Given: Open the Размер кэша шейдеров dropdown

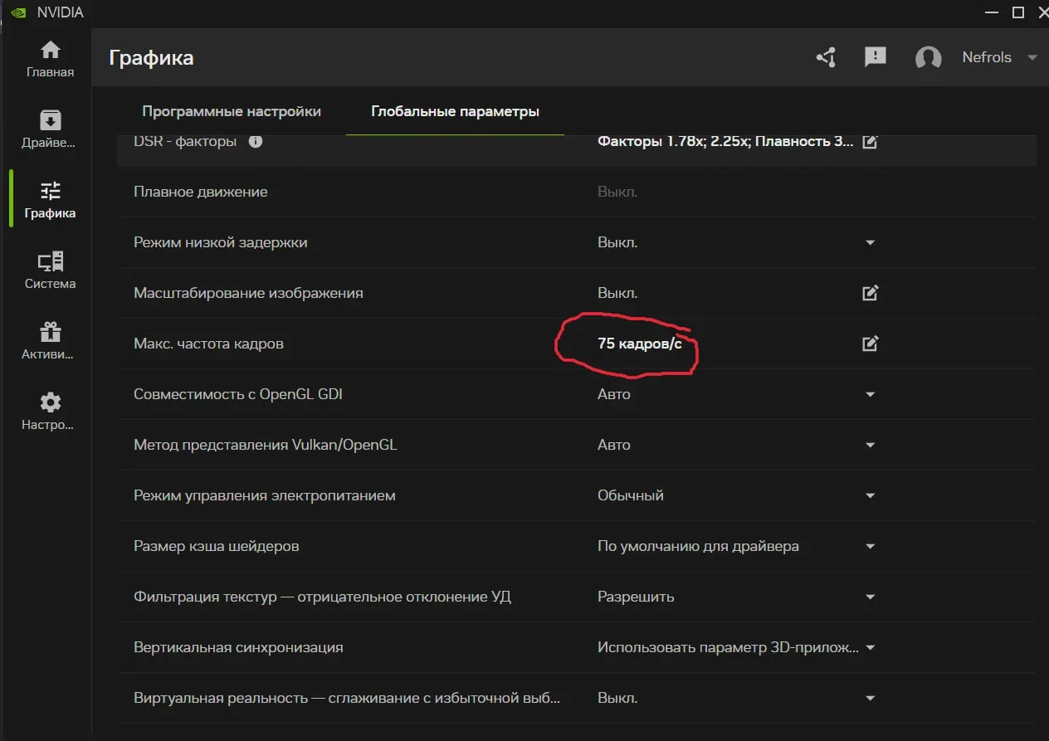Looking at the screenshot, I should (x=870, y=546).
